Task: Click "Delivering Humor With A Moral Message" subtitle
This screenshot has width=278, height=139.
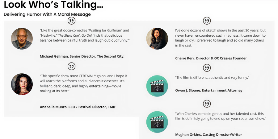Action: 47,14
